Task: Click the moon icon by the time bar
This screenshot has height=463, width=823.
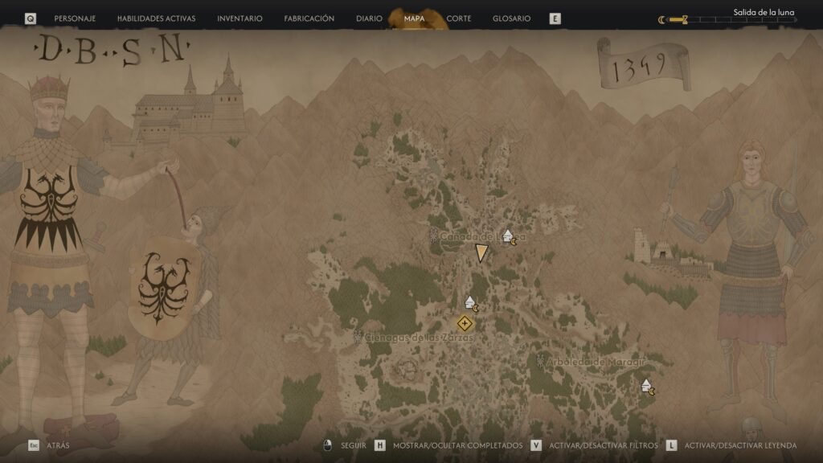Action: click(x=661, y=20)
